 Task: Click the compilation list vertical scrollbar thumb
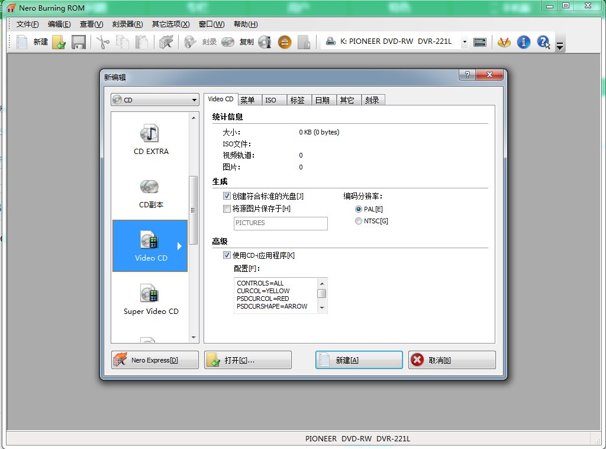(194, 210)
